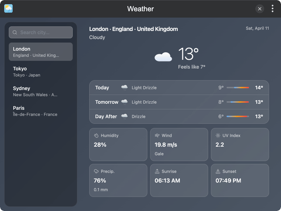
Task: Click the Today high 14° value
Action: tap(259, 88)
